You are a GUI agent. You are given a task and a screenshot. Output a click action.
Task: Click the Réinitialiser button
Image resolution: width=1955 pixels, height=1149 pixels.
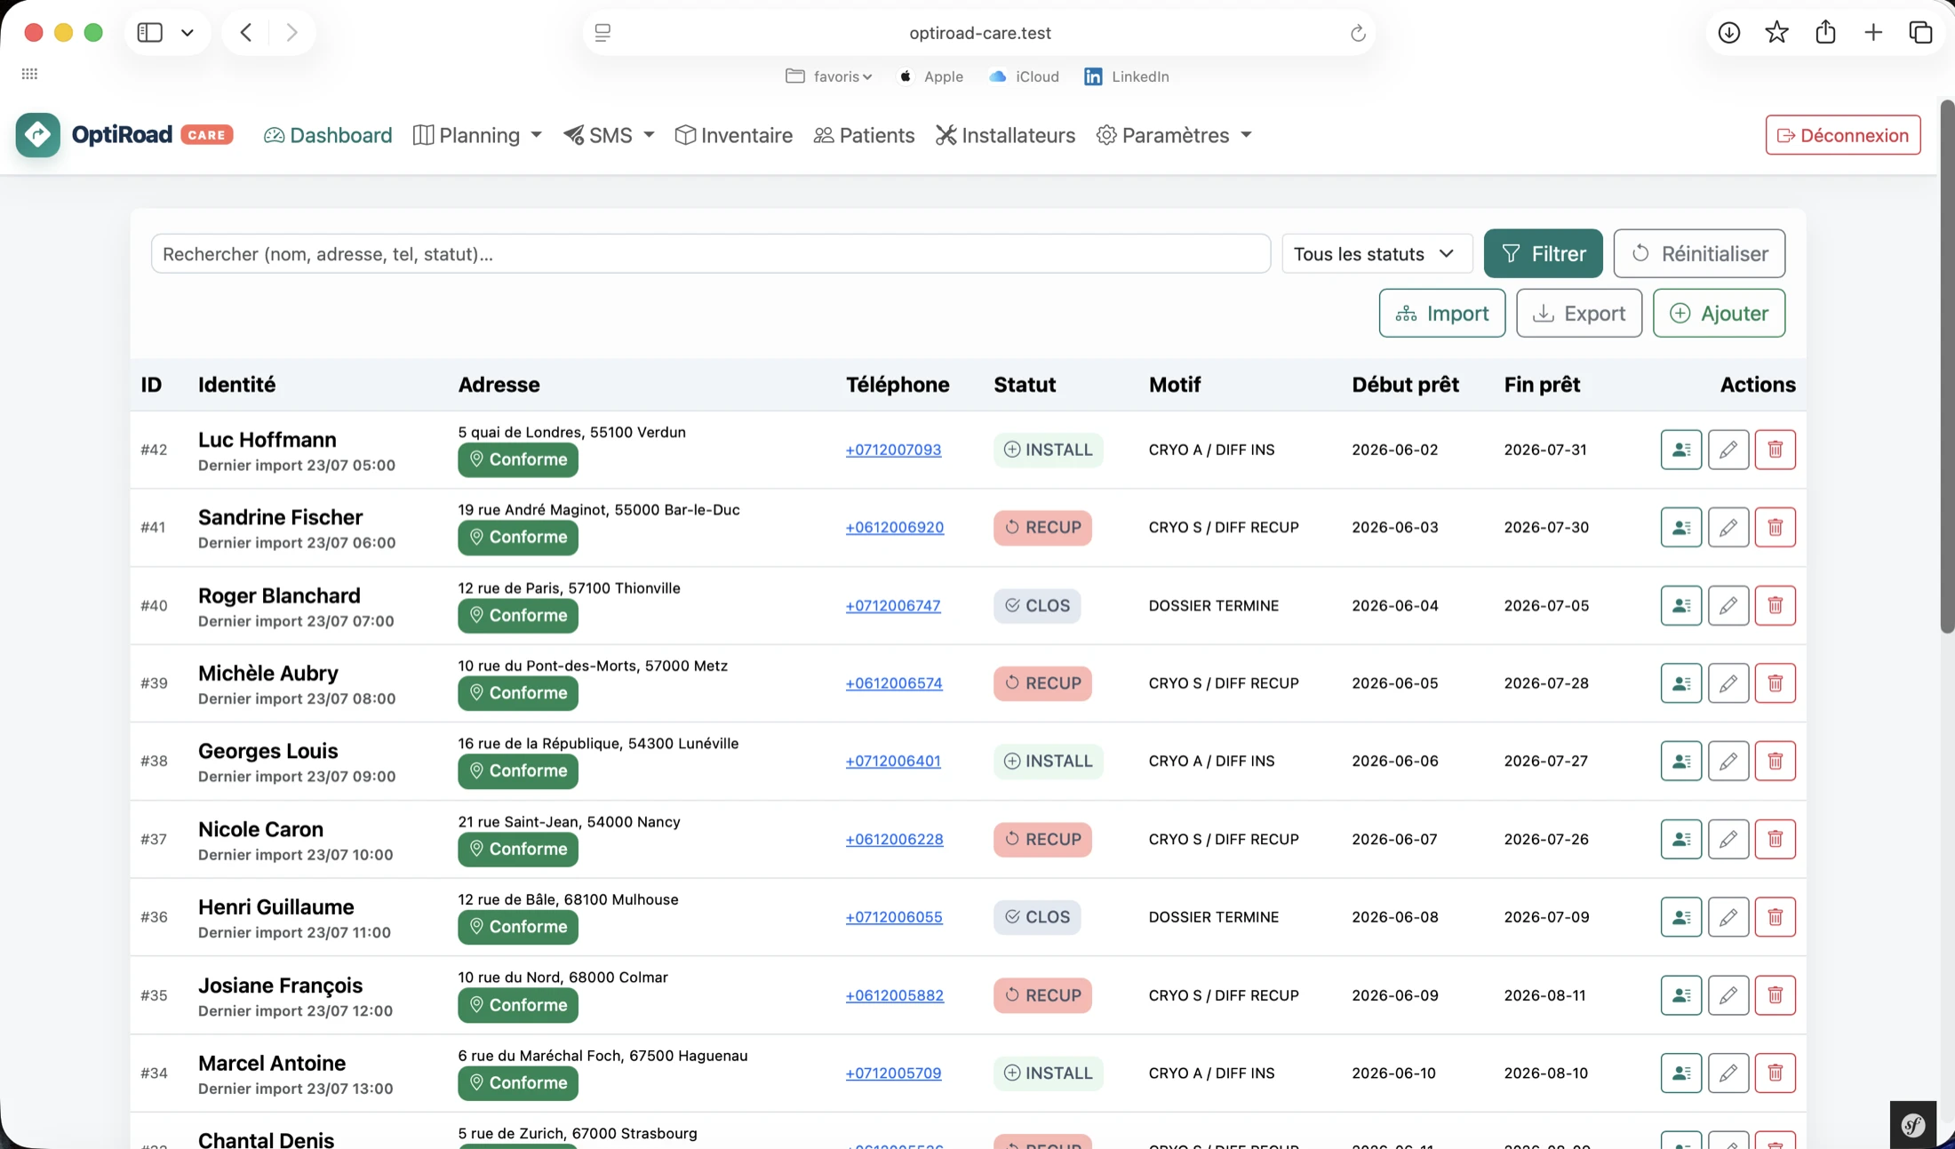[x=1699, y=254]
